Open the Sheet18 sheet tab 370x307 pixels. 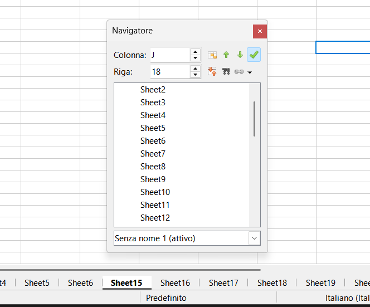272,282
